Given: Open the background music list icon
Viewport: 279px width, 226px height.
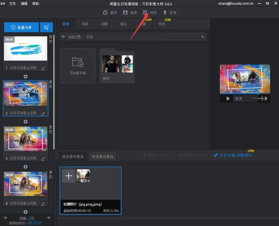Looking at the screenshot, I should pyautogui.click(x=46, y=27).
